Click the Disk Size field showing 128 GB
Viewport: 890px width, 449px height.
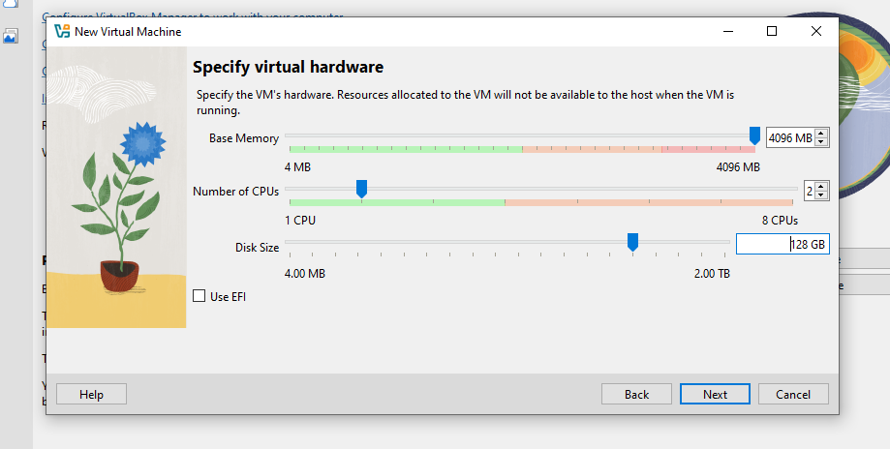(x=782, y=245)
